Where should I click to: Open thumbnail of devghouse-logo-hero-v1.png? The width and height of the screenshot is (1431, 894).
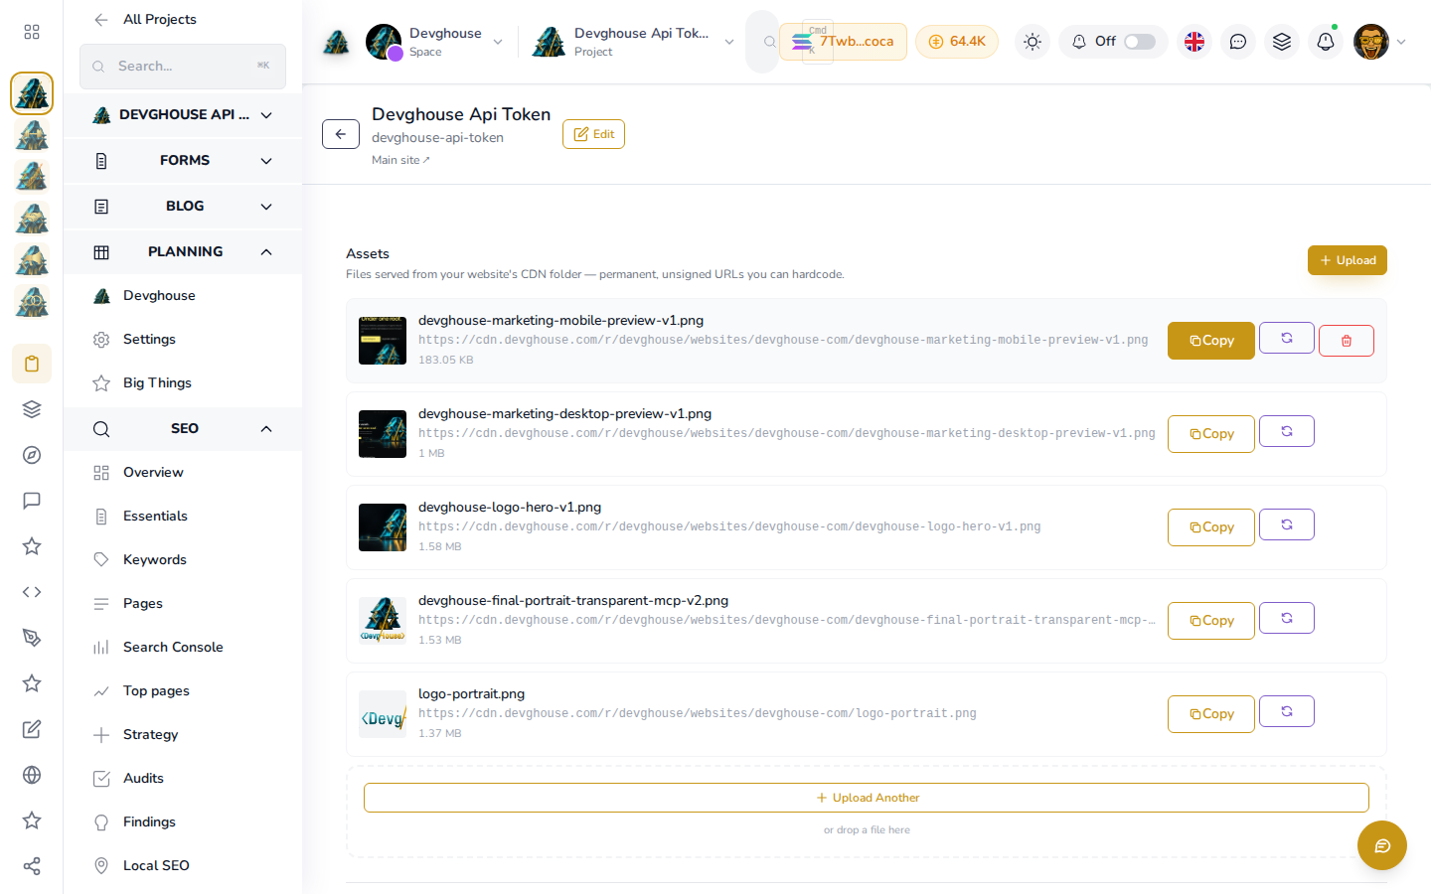pos(383,527)
